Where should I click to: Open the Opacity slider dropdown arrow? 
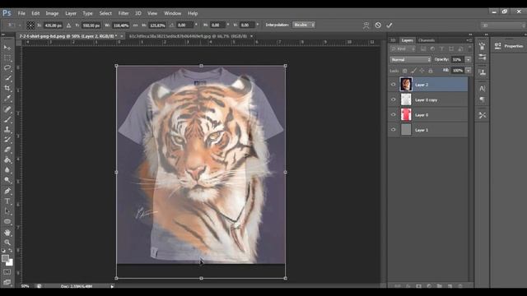[x=469, y=59]
